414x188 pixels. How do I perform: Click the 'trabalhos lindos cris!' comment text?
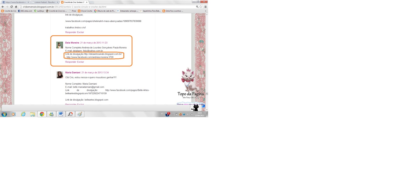coord(75,27)
